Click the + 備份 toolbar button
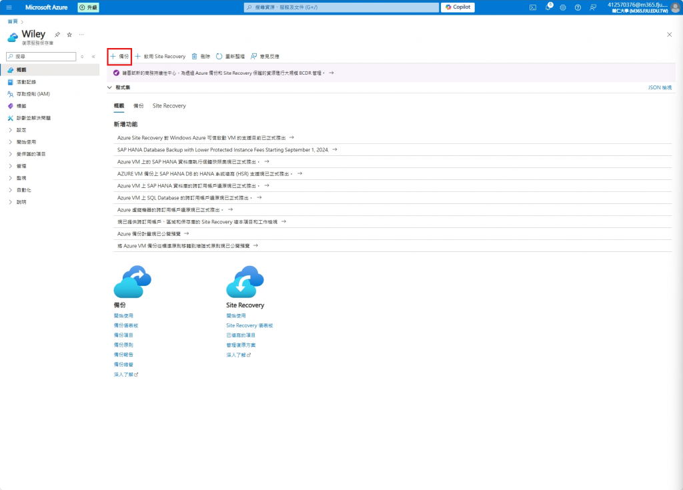The image size is (683, 490). click(119, 57)
